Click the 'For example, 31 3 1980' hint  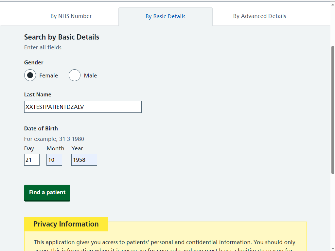(x=54, y=139)
